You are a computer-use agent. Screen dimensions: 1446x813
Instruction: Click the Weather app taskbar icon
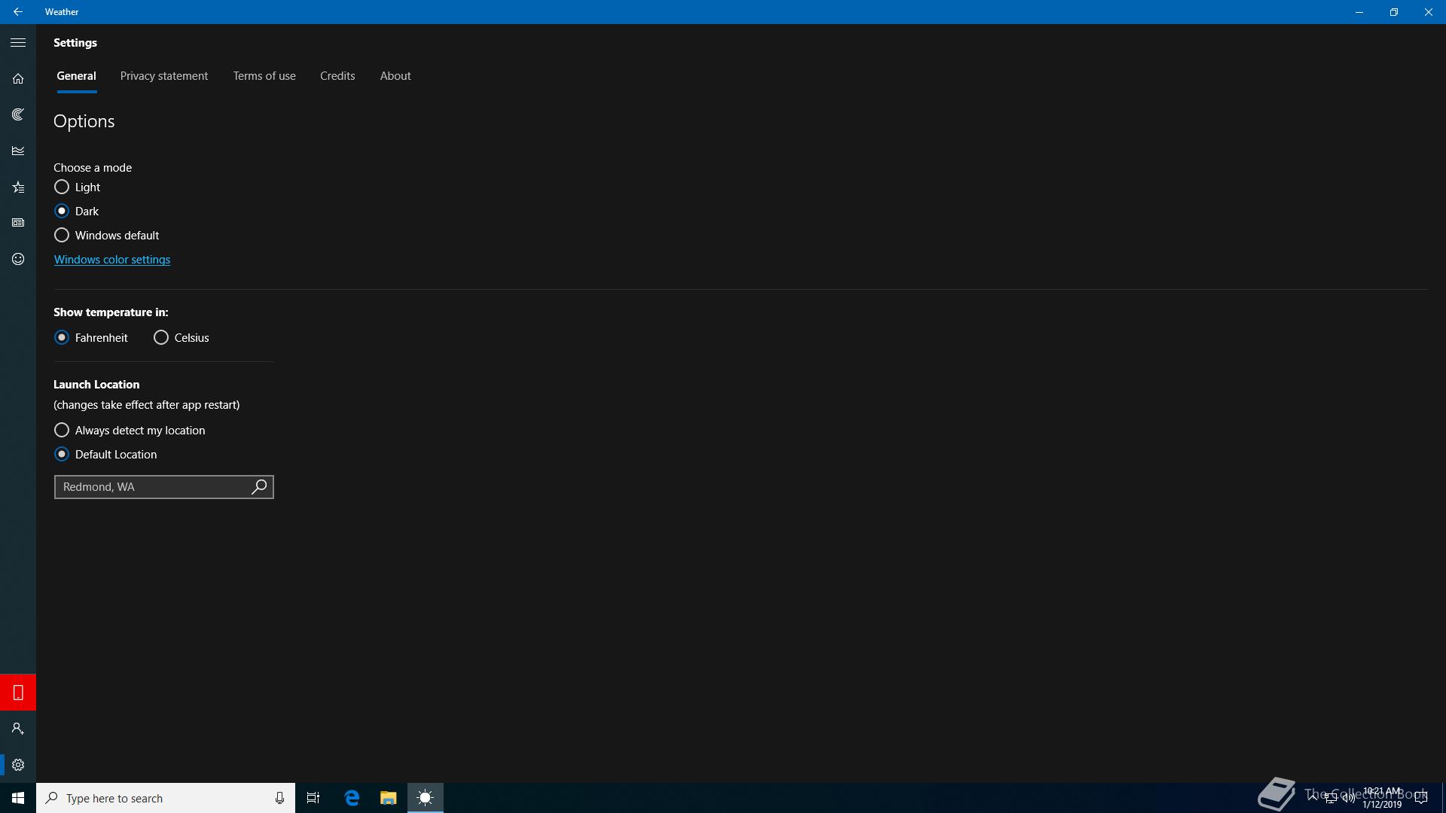click(x=426, y=798)
